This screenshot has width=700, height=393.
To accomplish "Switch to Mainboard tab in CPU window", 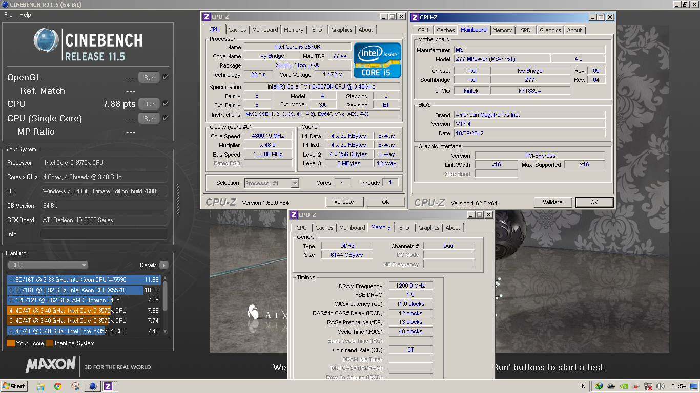I will click(265, 30).
